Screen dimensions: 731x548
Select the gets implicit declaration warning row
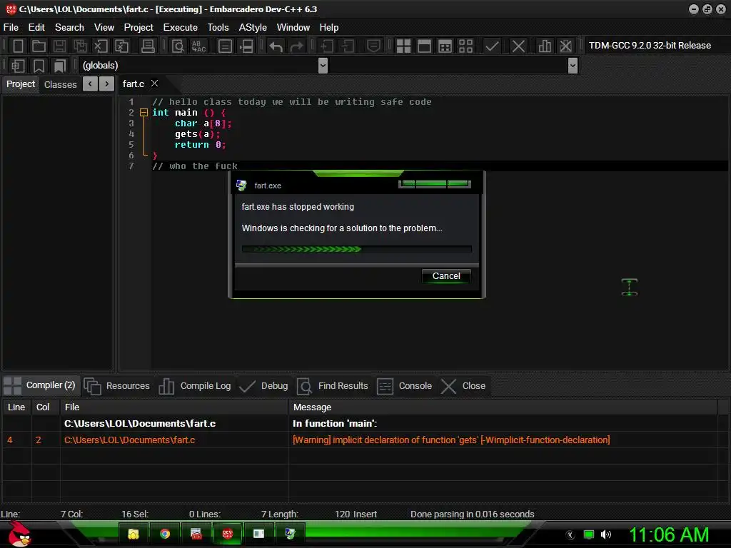(x=359, y=440)
